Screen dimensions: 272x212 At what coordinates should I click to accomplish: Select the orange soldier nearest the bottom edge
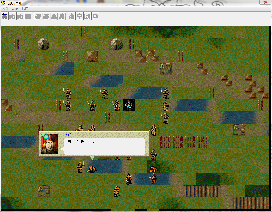click(x=117, y=191)
